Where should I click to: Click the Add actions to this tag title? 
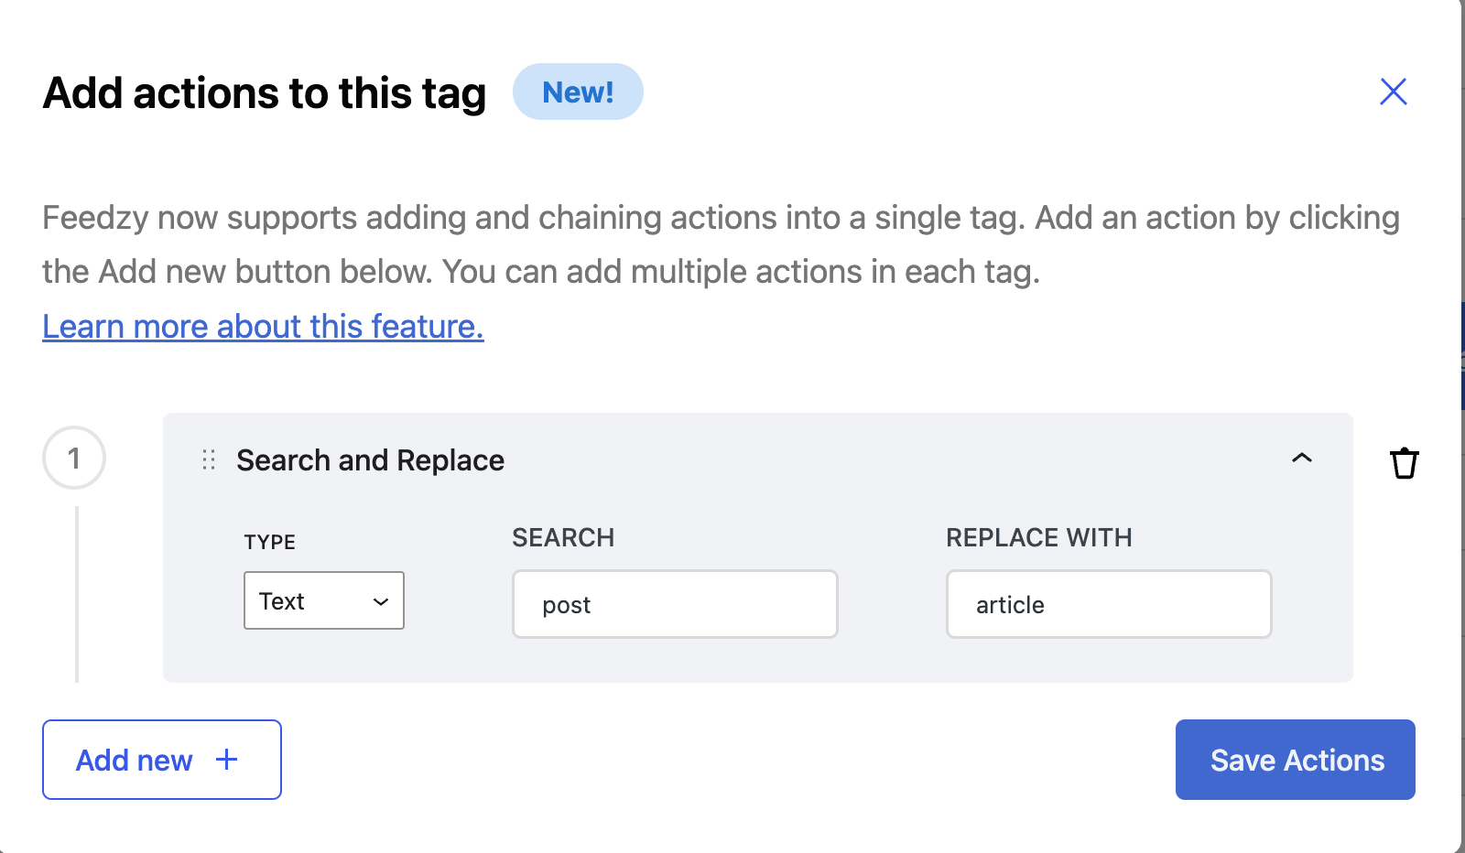[x=265, y=93]
